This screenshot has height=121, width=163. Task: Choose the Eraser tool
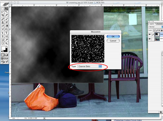[x=3, y=26]
